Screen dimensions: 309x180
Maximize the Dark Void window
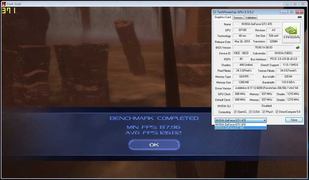pyautogui.click(x=295, y=4)
